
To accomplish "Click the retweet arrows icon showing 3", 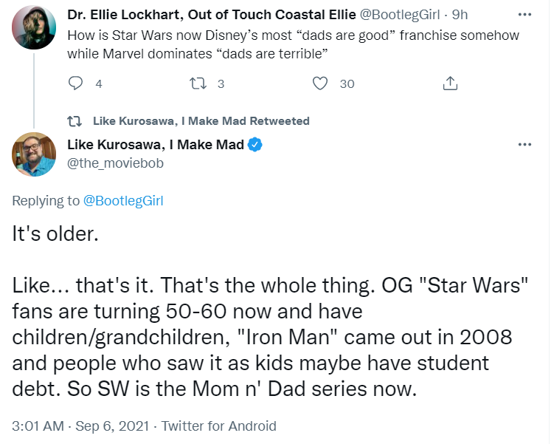I will (x=197, y=84).
